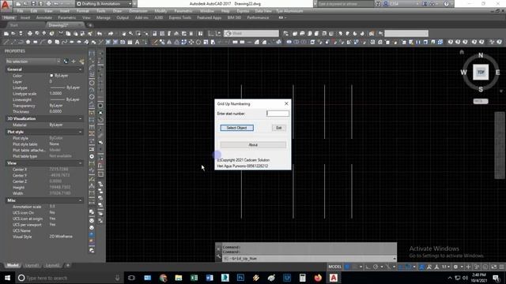Click the Plot printer icon in Standard toolbar
The width and height of the screenshot is (506, 284).
click(x=30, y=33)
